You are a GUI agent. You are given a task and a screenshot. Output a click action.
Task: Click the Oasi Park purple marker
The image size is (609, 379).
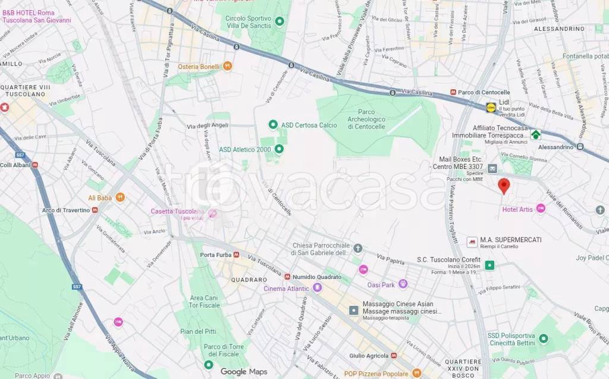click(x=403, y=284)
